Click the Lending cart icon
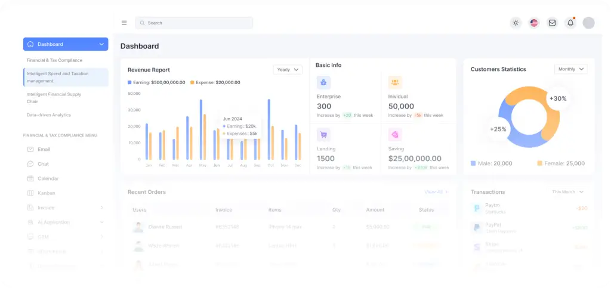The height and width of the screenshot is (288, 611). pos(324,135)
